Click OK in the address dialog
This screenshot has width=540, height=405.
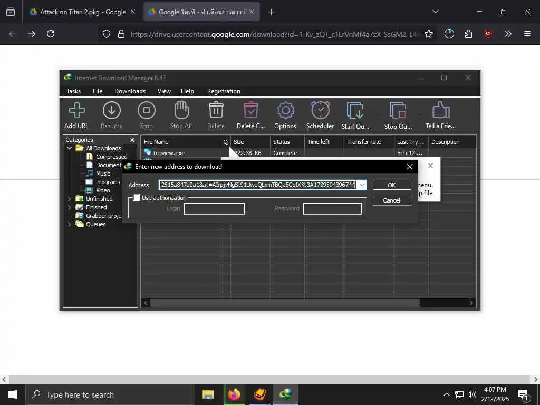tap(392, 185)
